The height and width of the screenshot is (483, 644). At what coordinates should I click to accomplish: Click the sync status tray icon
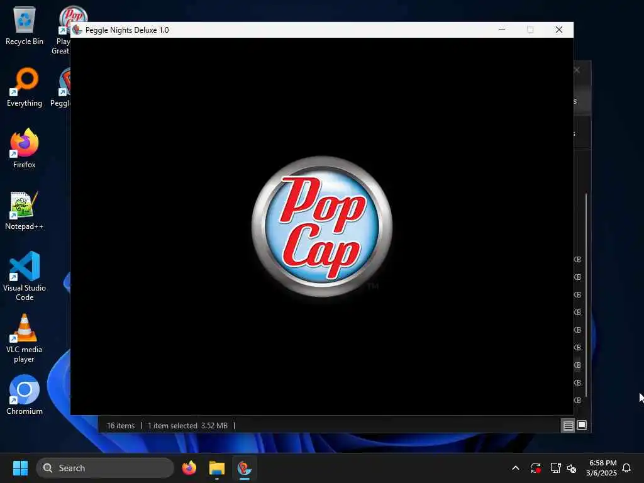tap(536, 468)
